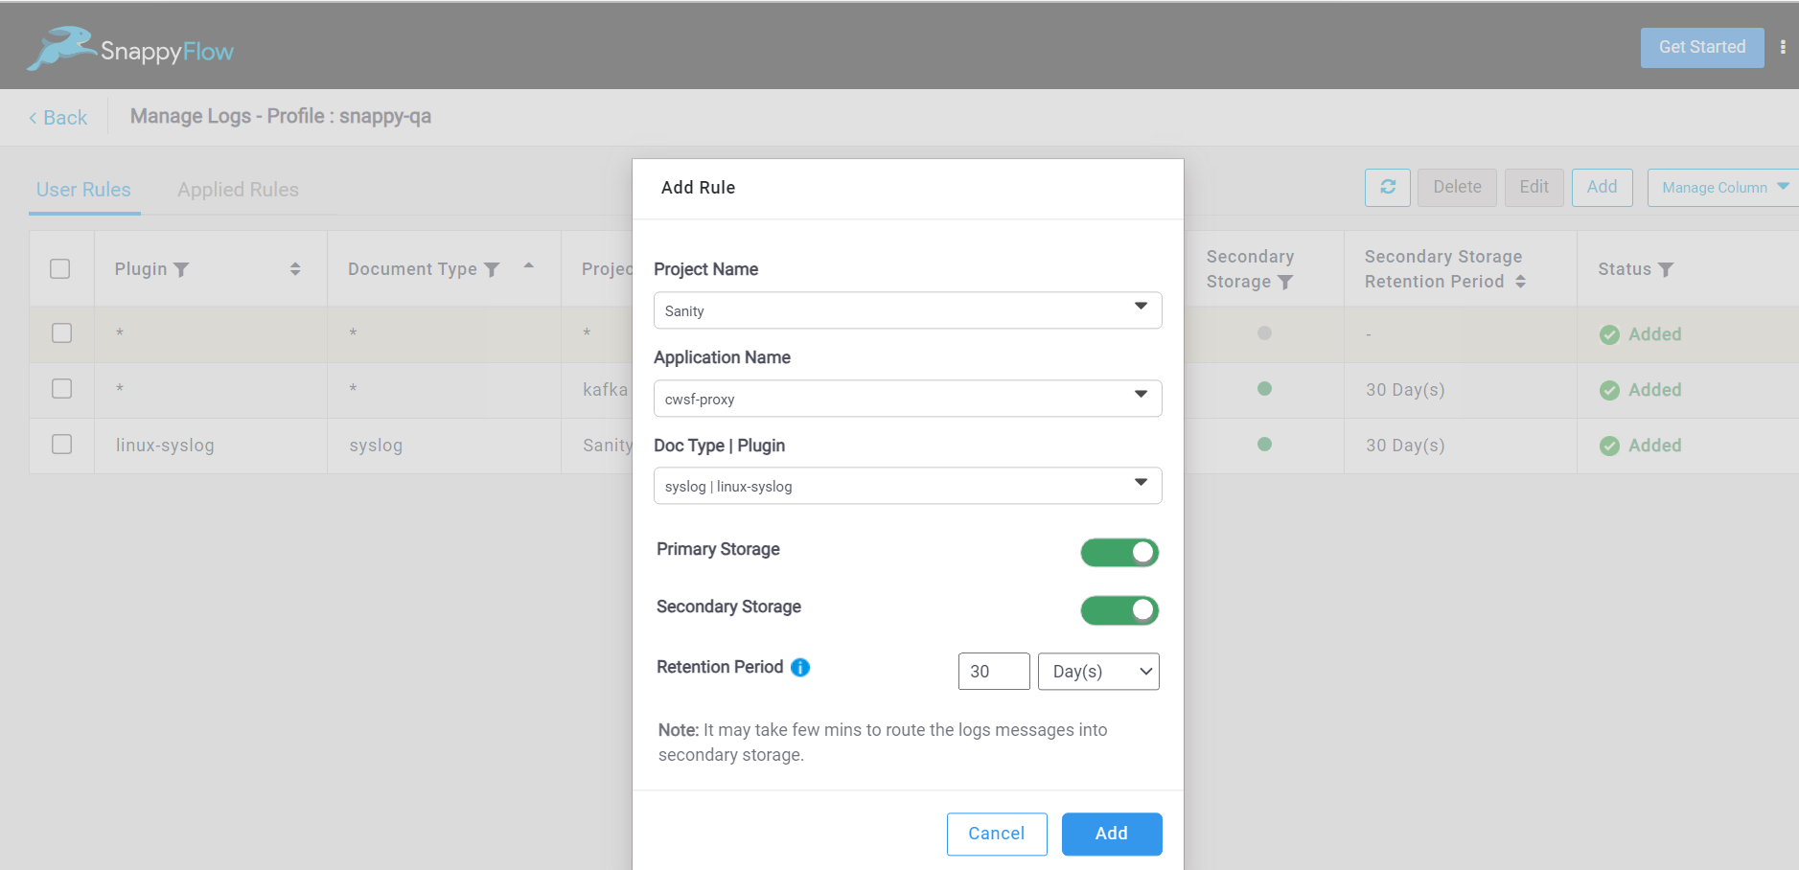Expand the Manage Column dropdown
Screen dimensions: 1799x870
coord(1723,188)
